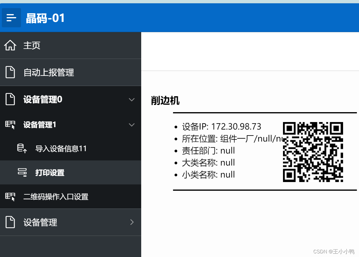Click the document icon next to 自动上报管理
The image size is (359, 257).
[x=10, y=72]
